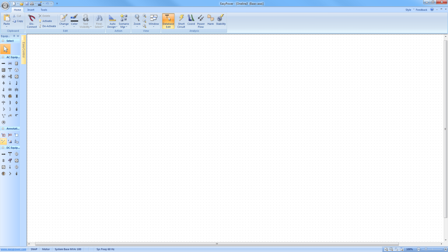Image resolution: width=448 pixels, height=252 pixels.
Task: Visit the www.easypower.com link
Action: tap(13, 249)
